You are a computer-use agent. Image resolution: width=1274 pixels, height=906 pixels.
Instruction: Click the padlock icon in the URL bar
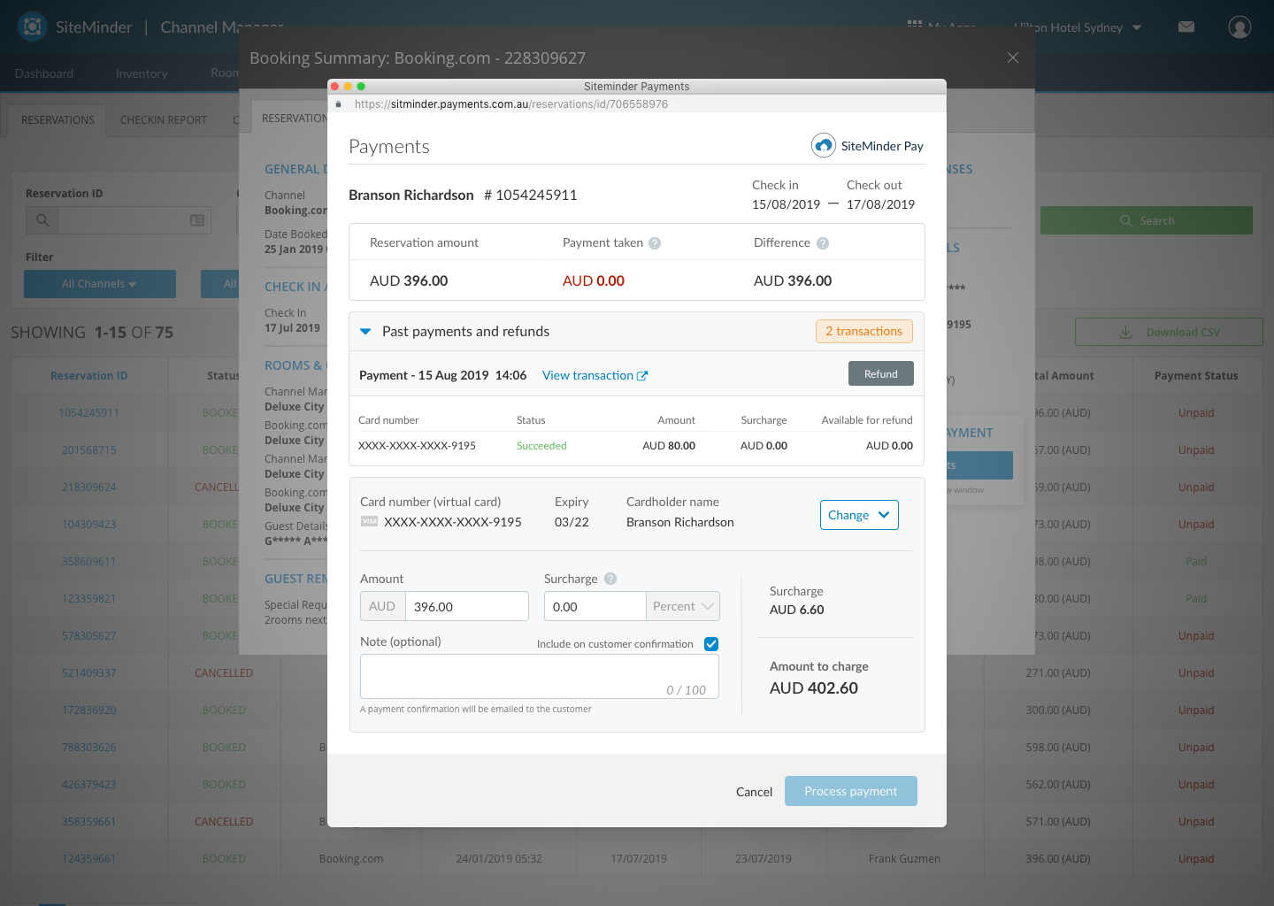tap(339, 104)
